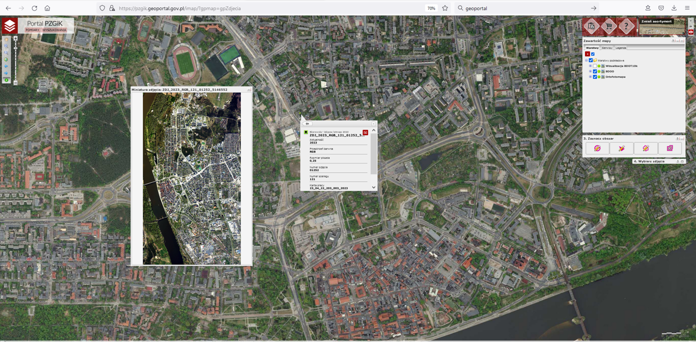Expand the Wizualizacja BDOT10k layer node
Viewport: 696px width, 342px height.
pyautogui.click(x=590, y=66)
